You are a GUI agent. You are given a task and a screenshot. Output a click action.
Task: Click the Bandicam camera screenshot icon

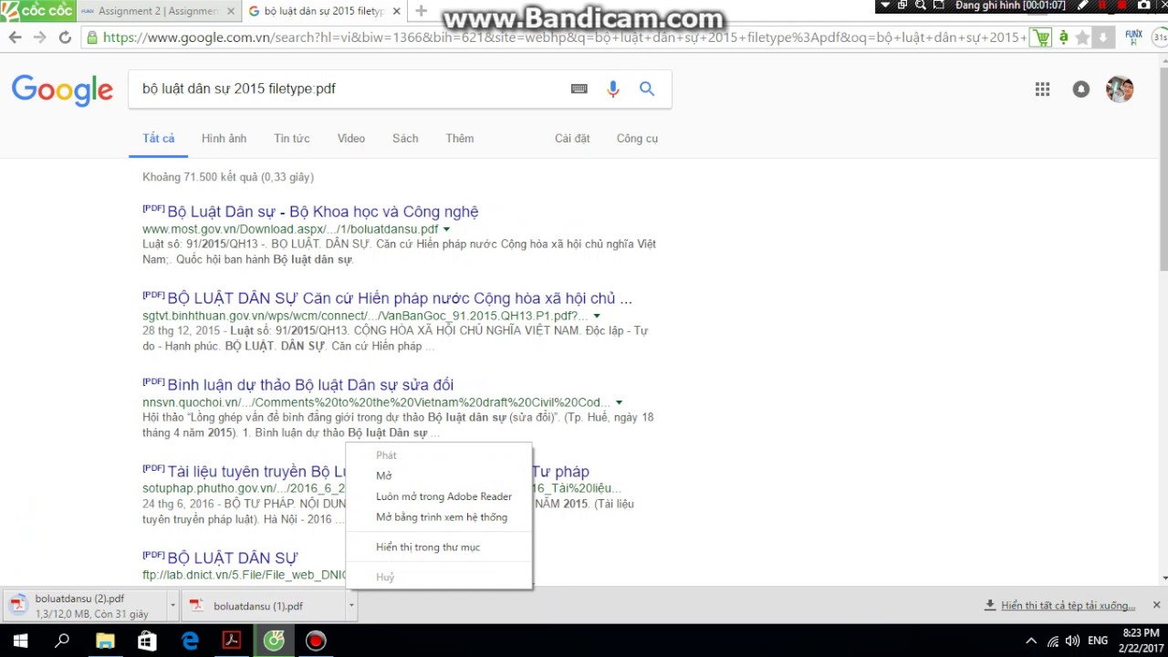click(1144, 5)
